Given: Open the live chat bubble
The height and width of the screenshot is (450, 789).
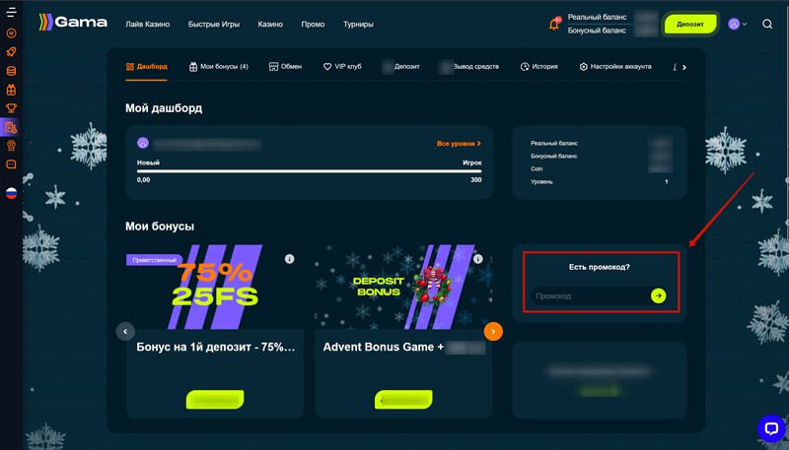Looking at the screenshot, I should pyautogui.click(x=771, y=428).
